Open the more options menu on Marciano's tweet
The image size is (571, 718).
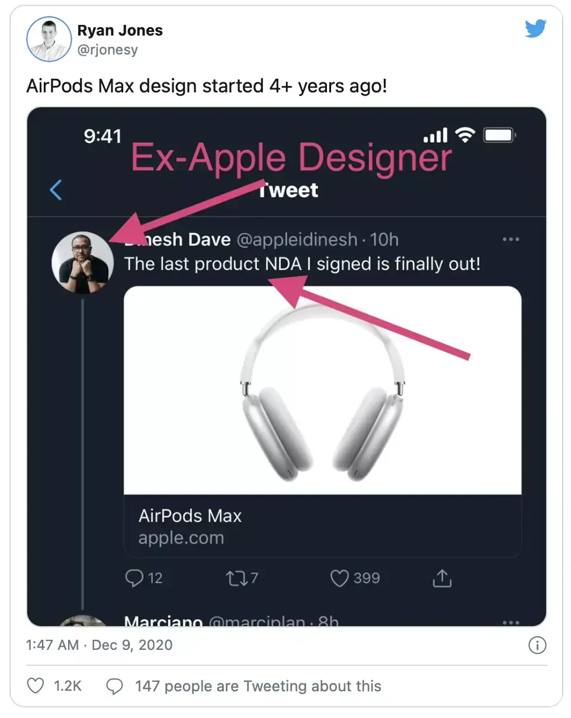click(511, 621)
